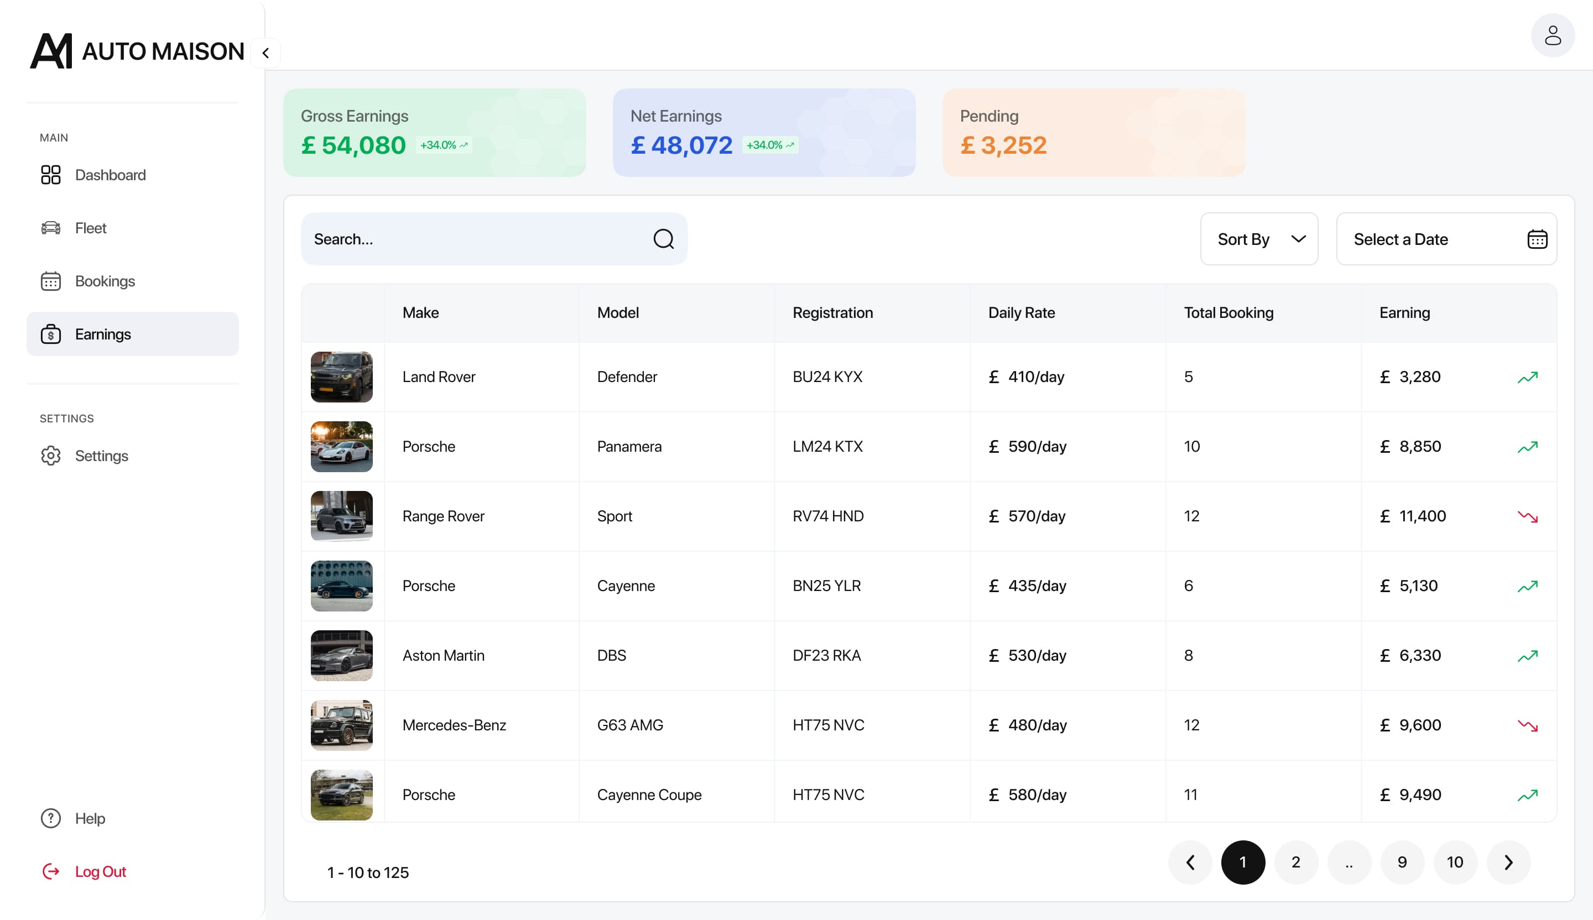The width and height of the screenshot is (1593, 920).
Task: Click the user profile avatar icon
Action: (x=1552, y=35)
